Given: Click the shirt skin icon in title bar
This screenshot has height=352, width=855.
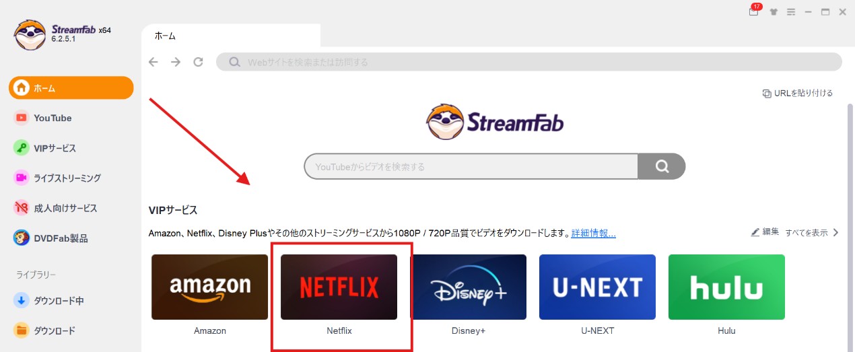Looking at the screenshot, I should [774, 12].
